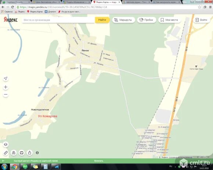This screenshot has height=170, width=213.
Task: Click Включить in the green promo bar
Action: 99,161
